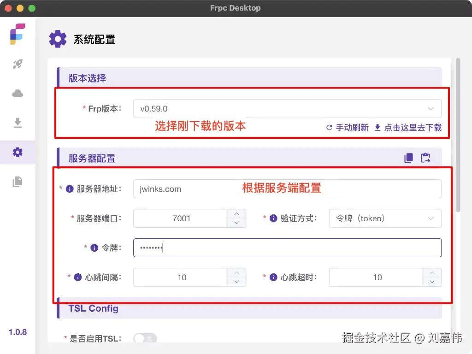
Task: Increase the 服务器端口 value with up arrow
Action: [236, 214]
